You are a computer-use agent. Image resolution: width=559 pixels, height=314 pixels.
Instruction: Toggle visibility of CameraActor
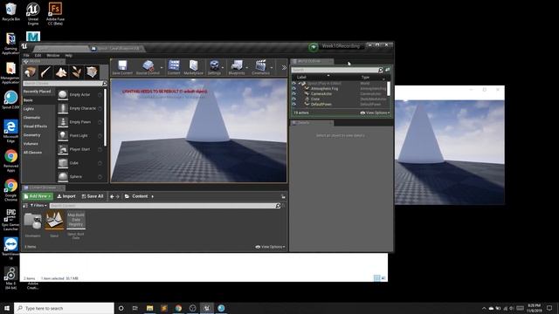pos(294,94)
